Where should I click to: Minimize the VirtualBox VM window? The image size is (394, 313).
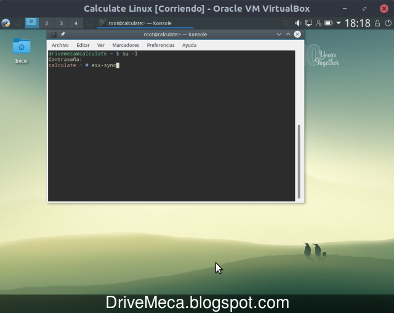click(345, 9)
